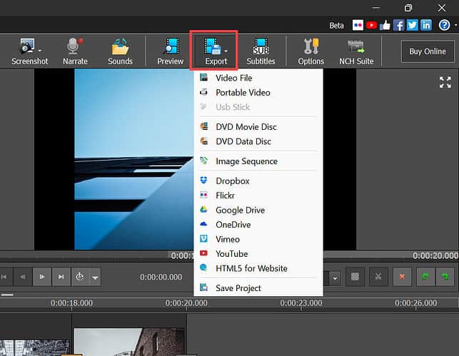Open the Options settings
This screenshot has height=356, width=459.
311,47
